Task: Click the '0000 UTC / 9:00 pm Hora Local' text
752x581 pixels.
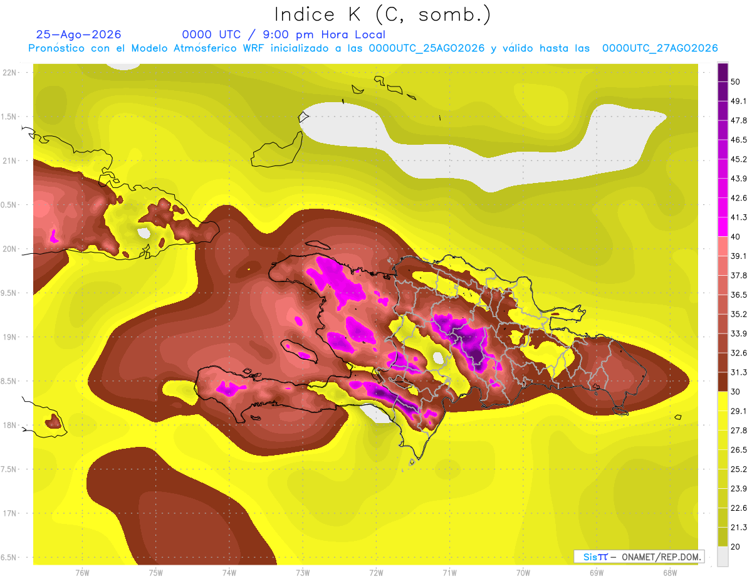Action: point(283,34)
